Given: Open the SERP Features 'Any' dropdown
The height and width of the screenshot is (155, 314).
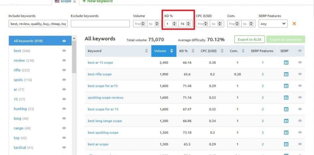Looking at the screenshot, I should pos(273,24).
